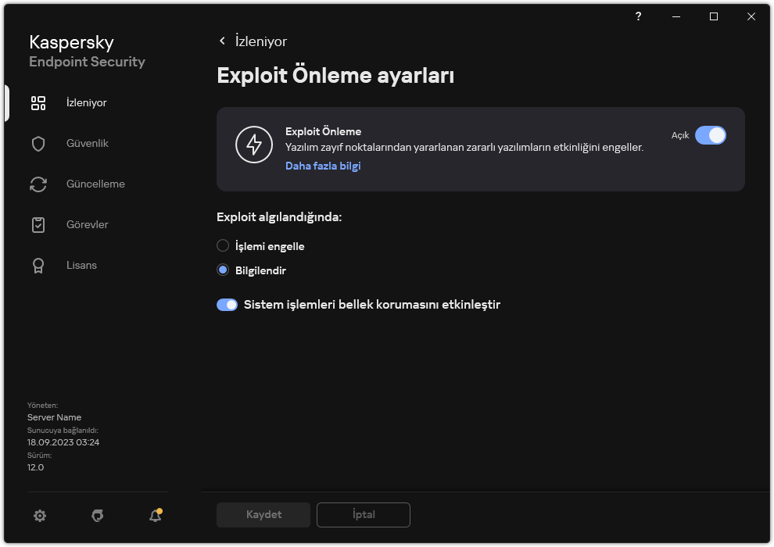
Task: Select the Lisans key icon
Action: point(38,265)
